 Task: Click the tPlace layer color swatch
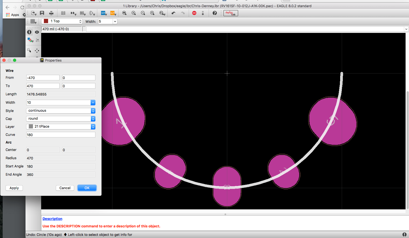[30, 127]
